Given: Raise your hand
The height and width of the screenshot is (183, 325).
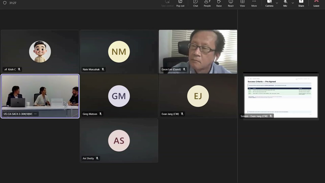Looking at the screenshot, I should click(x=219, y=4).
